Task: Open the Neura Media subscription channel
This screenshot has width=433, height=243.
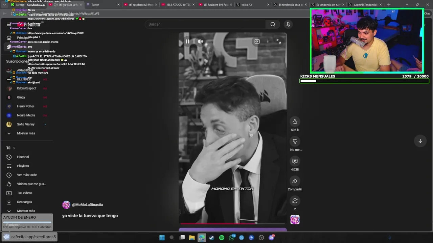Action: click(x=26, y=115)
